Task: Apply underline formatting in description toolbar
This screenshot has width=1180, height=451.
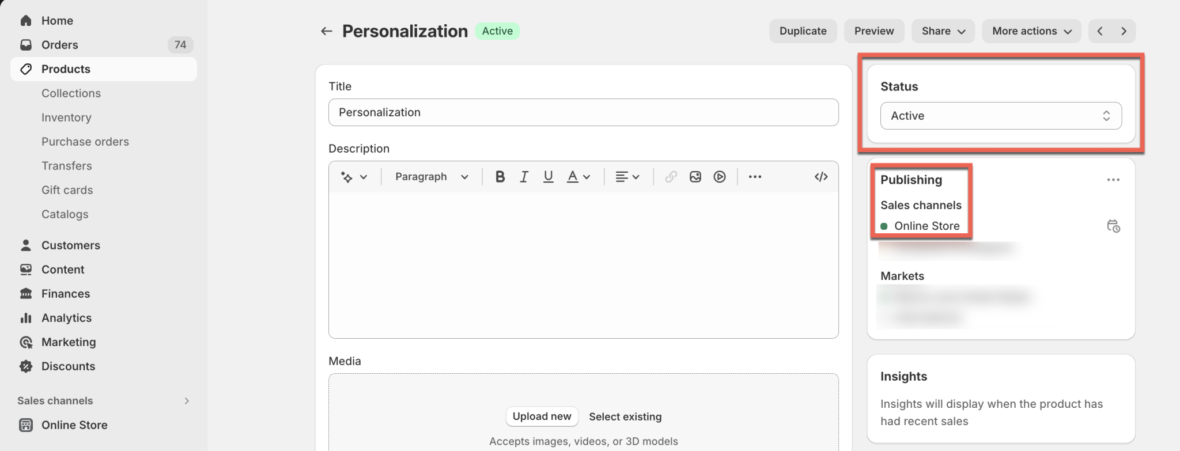Action: [x=548, y=177]
